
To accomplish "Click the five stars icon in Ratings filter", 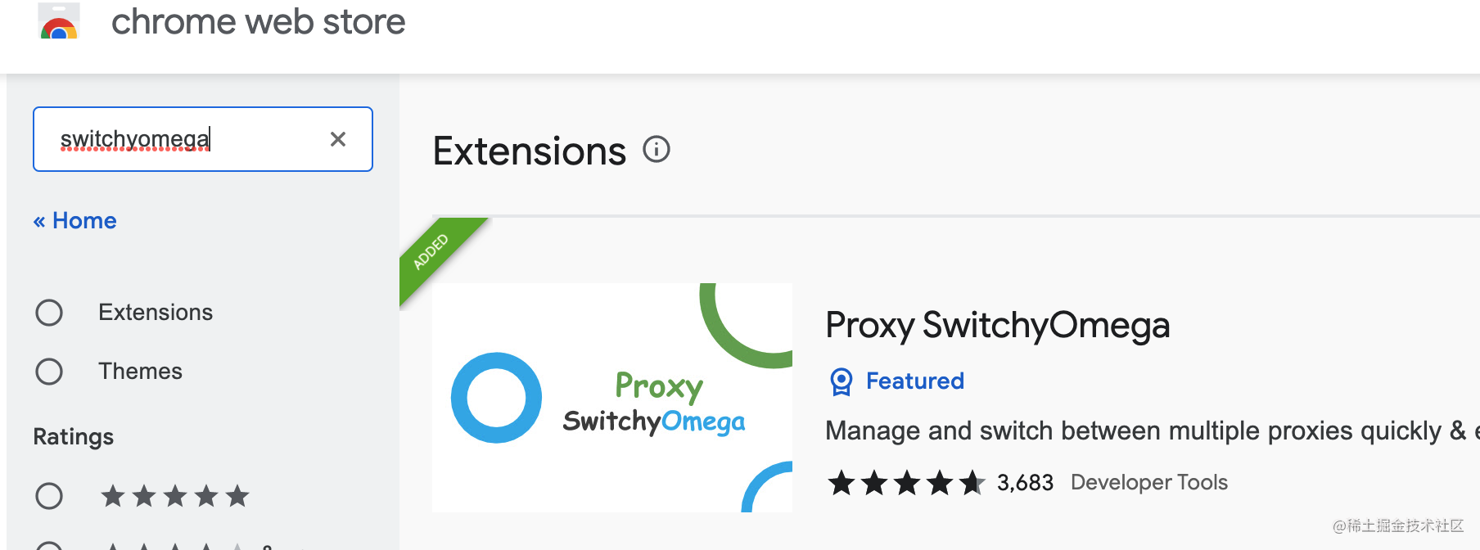I will point(175,496).
